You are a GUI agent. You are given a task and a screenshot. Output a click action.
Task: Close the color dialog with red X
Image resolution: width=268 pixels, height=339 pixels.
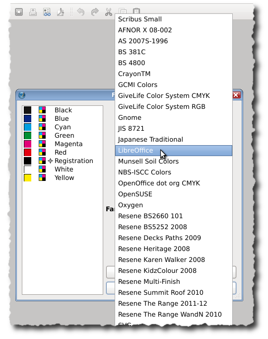pyautogui.click(x=236, y=95)
